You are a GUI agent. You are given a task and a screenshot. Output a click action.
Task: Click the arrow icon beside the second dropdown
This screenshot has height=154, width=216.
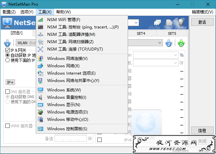click(x=182, y=63)
